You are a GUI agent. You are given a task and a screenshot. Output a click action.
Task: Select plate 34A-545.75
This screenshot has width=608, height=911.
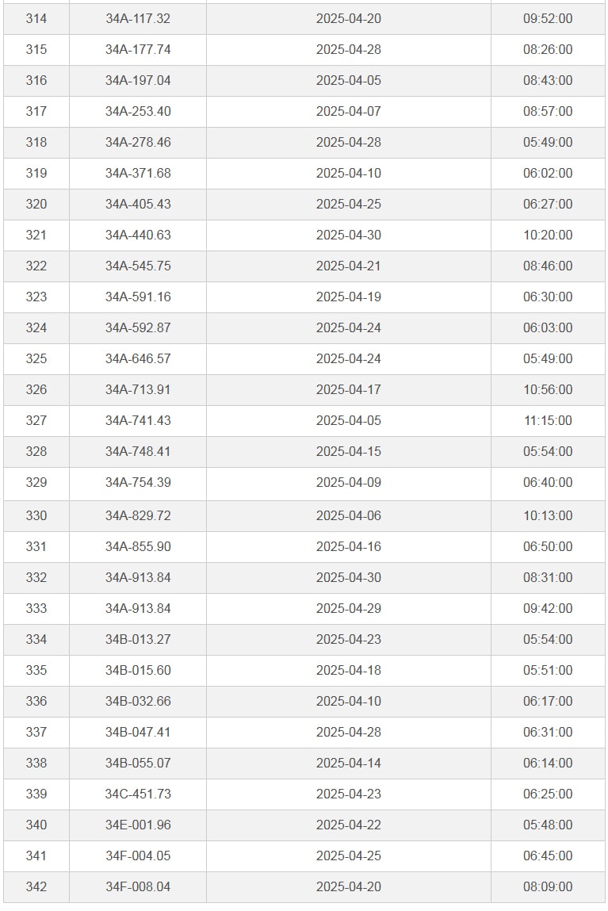click(x=138, y=266)
